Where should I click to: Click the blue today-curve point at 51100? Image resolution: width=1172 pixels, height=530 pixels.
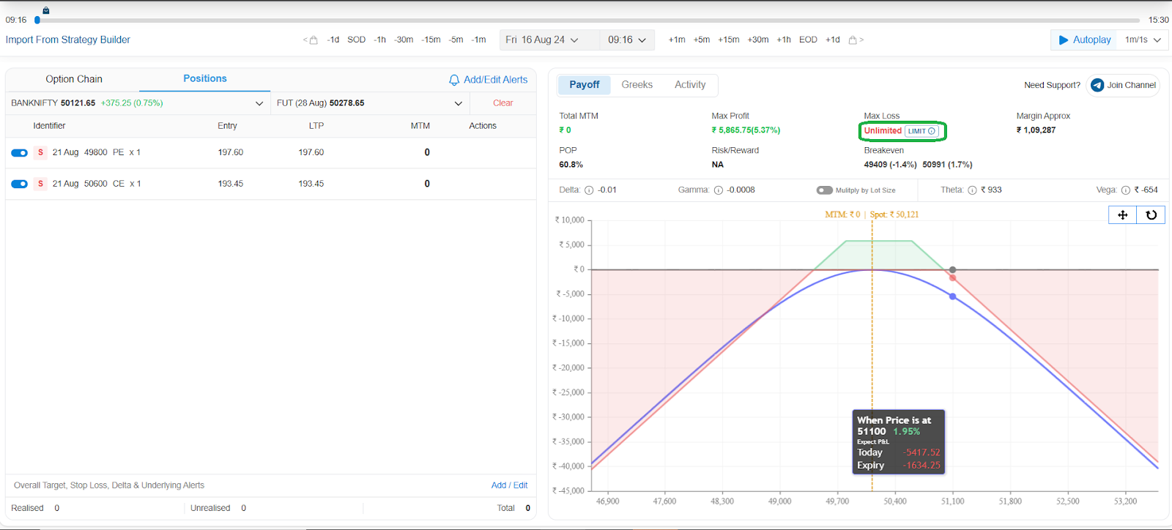pyautogui.click(x=952, y=296)
